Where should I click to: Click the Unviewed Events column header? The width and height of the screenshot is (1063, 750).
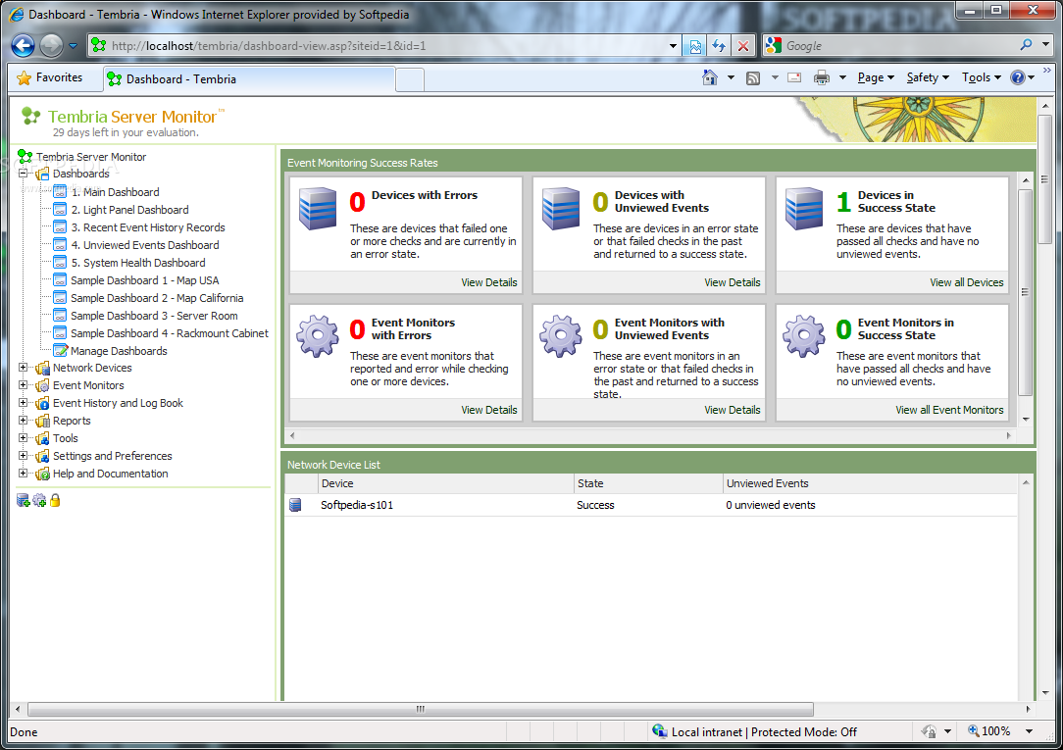(870, 483)
